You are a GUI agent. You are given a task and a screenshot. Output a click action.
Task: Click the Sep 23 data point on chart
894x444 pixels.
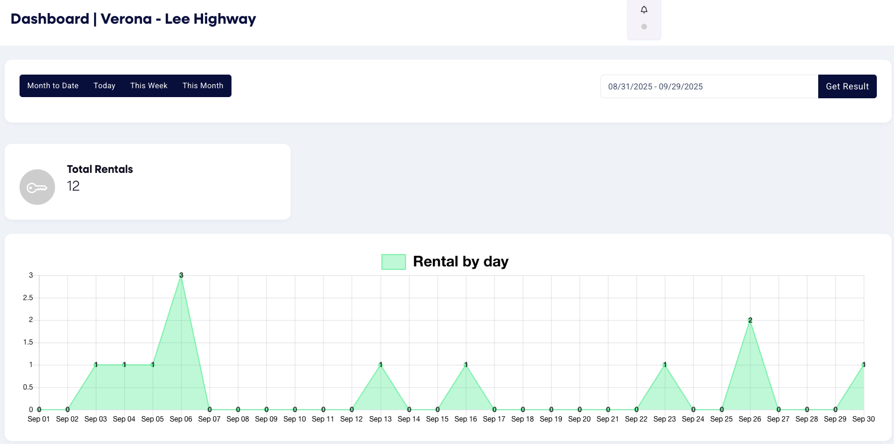pos(665,365)
